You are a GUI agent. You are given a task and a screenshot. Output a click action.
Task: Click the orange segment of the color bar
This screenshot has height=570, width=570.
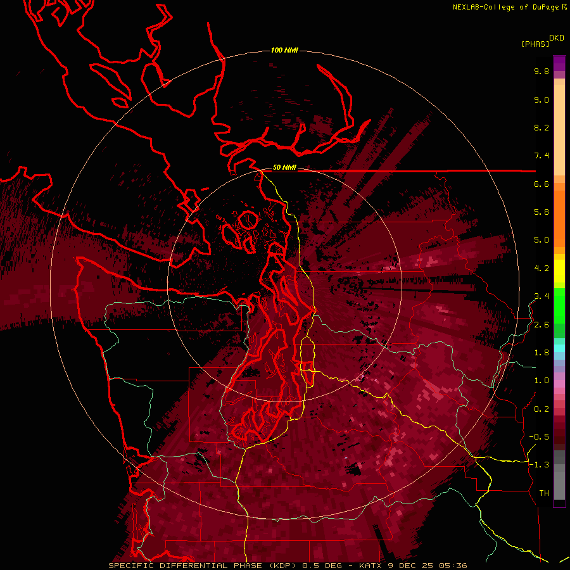pyautogui.click(x=559, y=218)
